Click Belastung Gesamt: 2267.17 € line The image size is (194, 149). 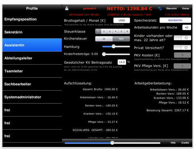[x=167, y=110]
